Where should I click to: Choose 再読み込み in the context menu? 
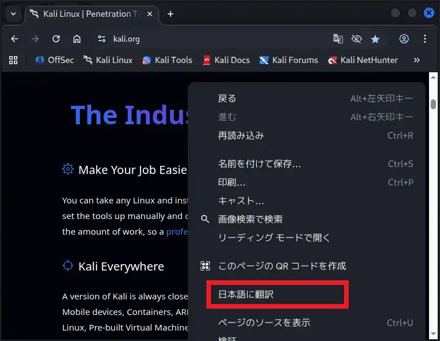(x=306, y=135)
